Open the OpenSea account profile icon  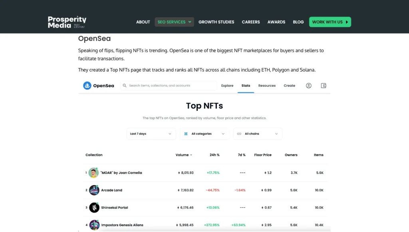tap(308, 86)
